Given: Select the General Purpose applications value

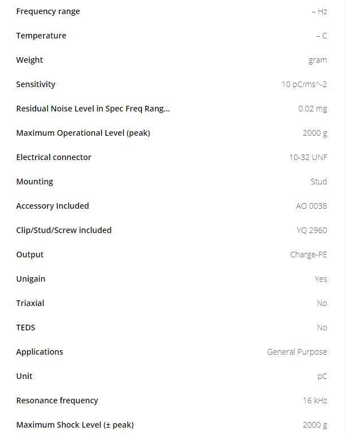Looking at the screenshot, I should (x=297, y=352).
